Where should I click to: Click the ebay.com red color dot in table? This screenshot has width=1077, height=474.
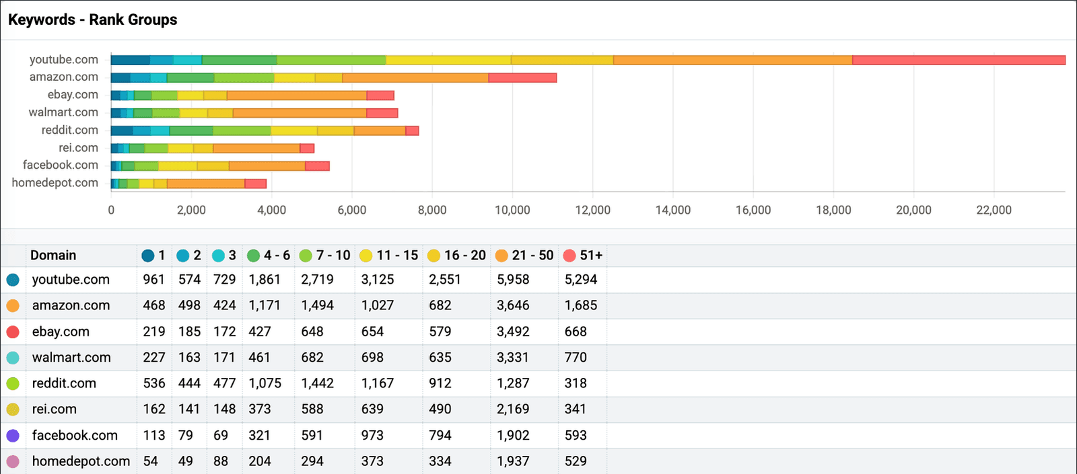[13, 331]
